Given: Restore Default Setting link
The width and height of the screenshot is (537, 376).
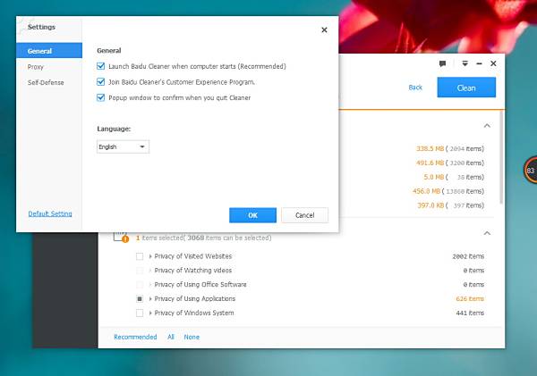Looking at the screenshot, I should pos(50,213).
